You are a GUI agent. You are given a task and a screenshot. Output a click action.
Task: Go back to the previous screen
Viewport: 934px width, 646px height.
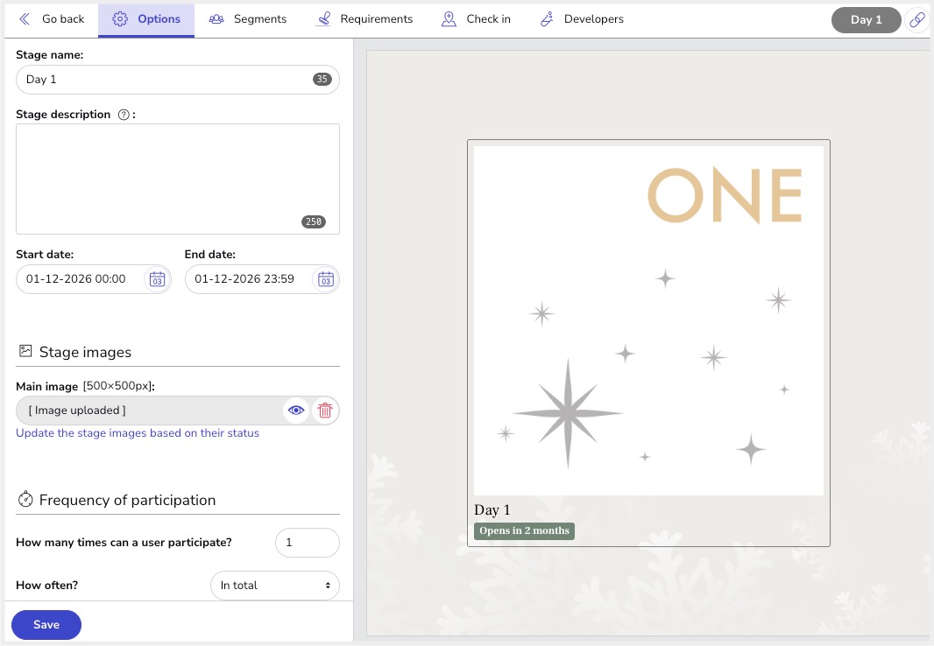pos(52,19)
